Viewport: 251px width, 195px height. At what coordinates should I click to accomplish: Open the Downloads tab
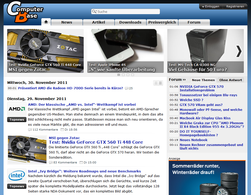click(130, 22)
